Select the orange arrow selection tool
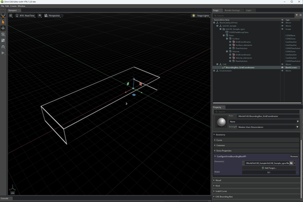 tap(3, 22)
